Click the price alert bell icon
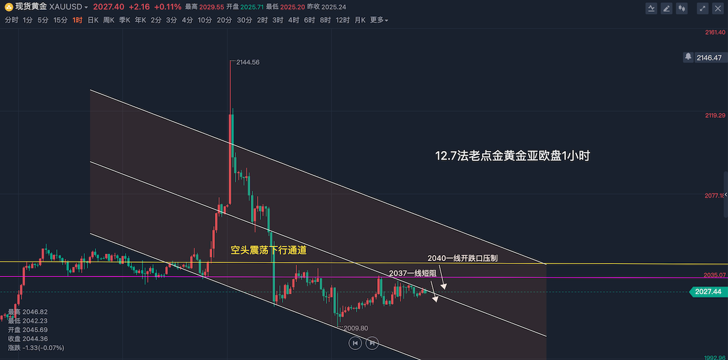This screenshot has width=728, height=360. tap(688, 57)
